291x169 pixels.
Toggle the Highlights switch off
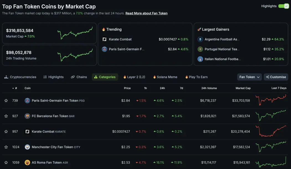coord(284,6)
